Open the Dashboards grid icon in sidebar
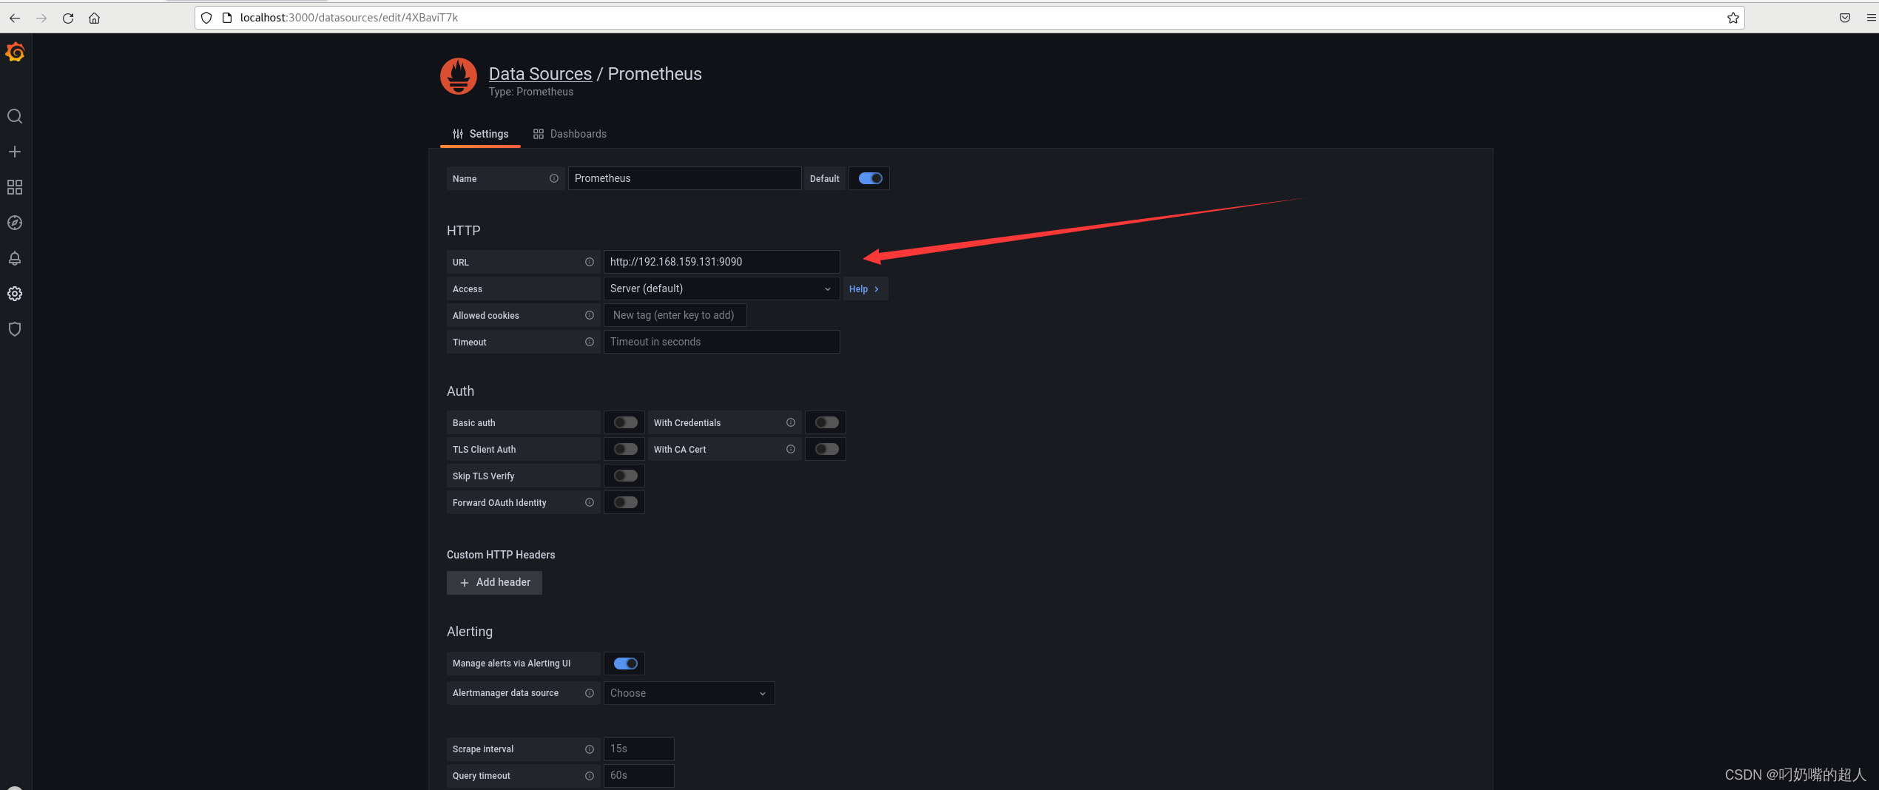Screen dimensions: 1879x790 (15, 187)
